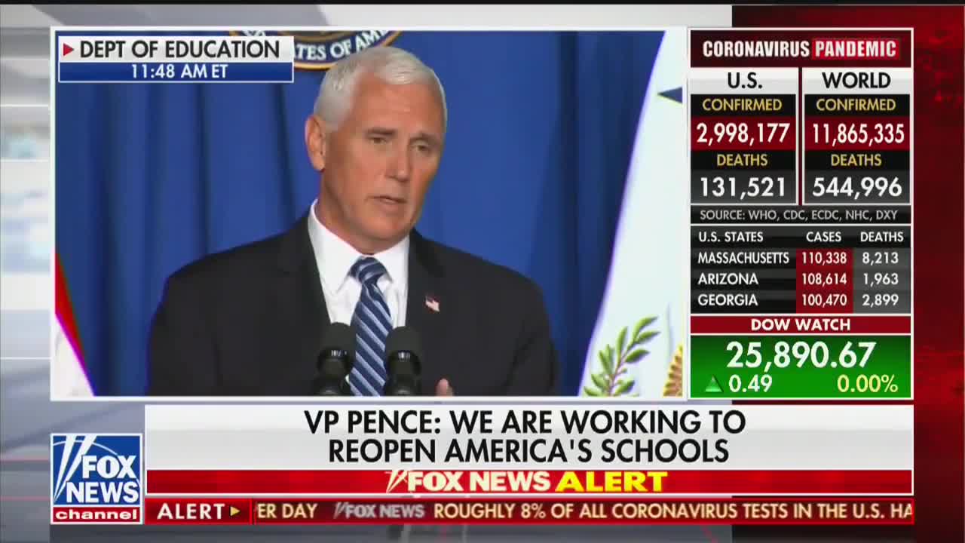This screenshot has height=543, width=965.
Task: Click the American flag lapel pin
Action: point(432,303)
